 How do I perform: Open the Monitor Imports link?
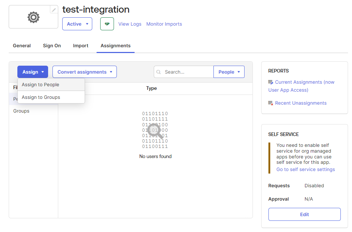164,24
